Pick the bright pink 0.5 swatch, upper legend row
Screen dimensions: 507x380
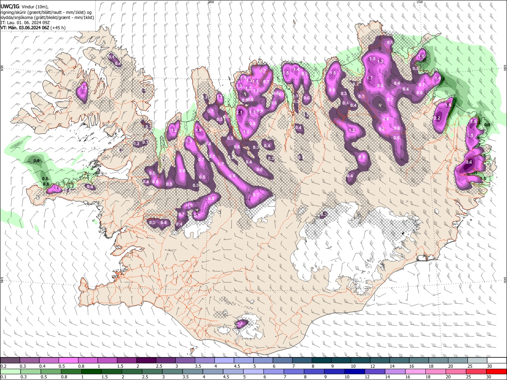pyautogui.click(x=69, y=361)
